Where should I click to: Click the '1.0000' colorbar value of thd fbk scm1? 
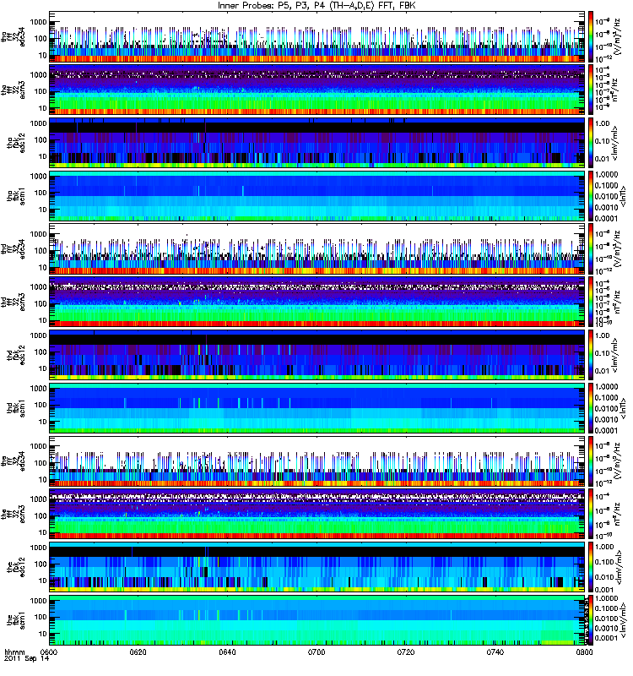click(606, 387)
